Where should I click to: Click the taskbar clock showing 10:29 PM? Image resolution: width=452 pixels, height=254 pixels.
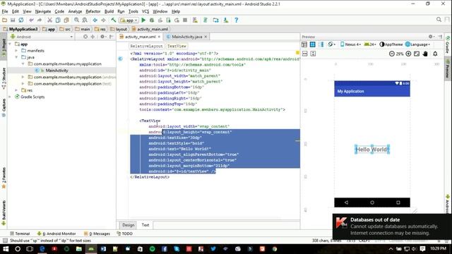click(x=438, y=248)
